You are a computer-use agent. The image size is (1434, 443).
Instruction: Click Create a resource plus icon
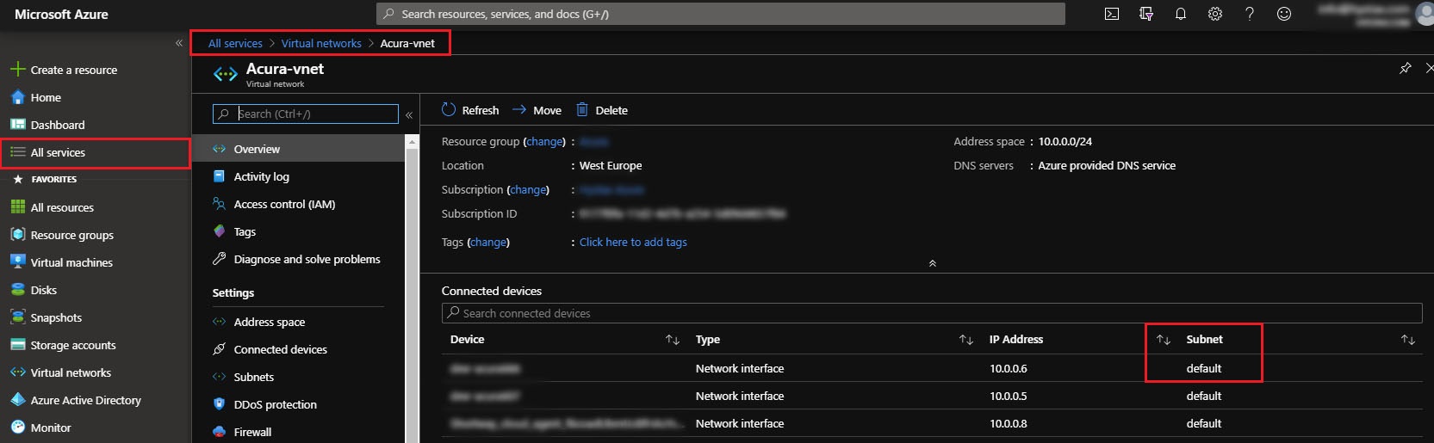[17, 70]
